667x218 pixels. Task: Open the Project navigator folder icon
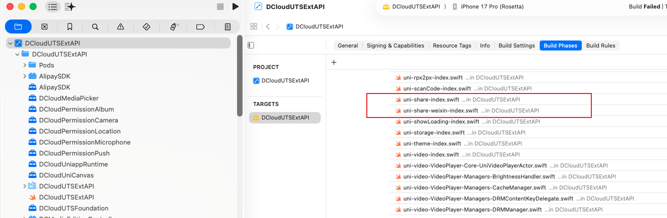(19, 26)
